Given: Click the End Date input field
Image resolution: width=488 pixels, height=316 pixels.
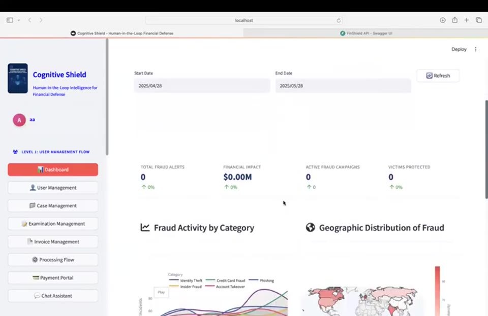Looking at the screenshot, I should pos(343,86).
